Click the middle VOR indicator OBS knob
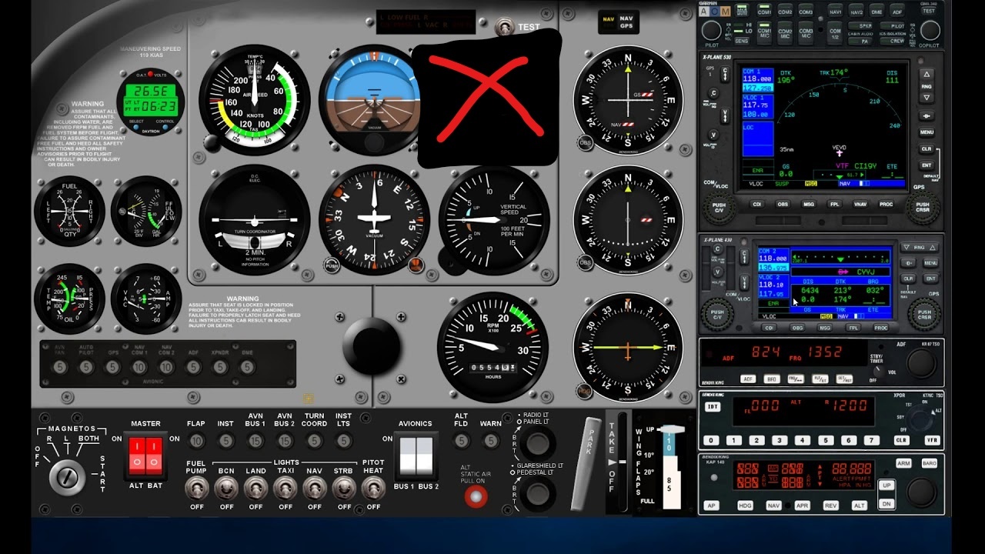The image size is (985, 554). click(586, 263)
